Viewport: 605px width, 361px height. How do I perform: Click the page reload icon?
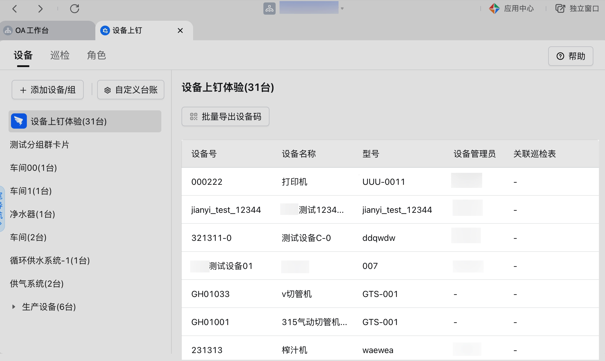pos(75,9)
